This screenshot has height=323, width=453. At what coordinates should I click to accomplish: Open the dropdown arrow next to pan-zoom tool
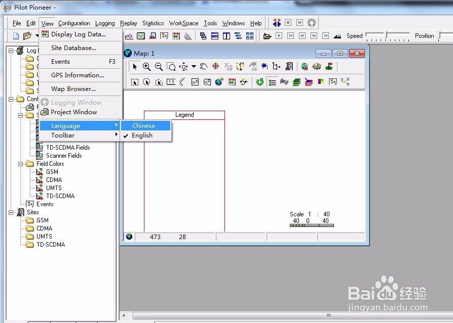tap(194, 67)
